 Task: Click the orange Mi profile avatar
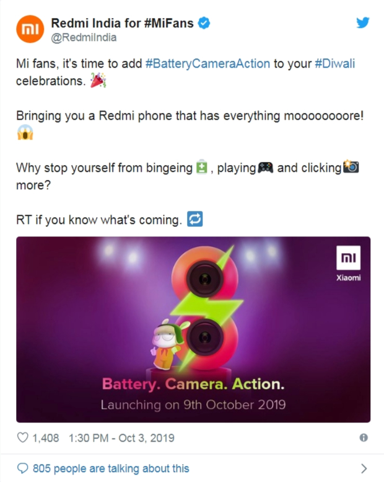[x=30, y=29]
